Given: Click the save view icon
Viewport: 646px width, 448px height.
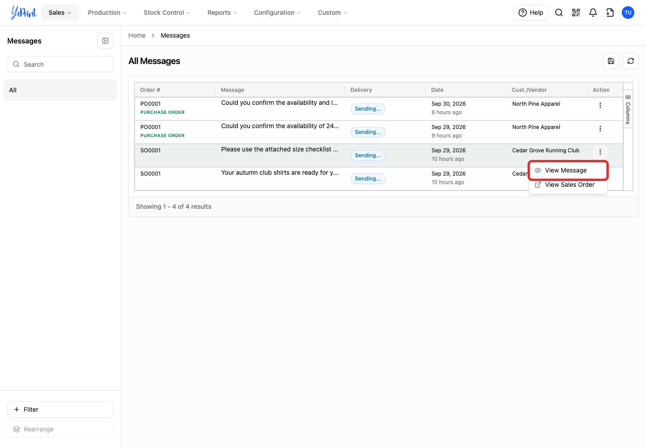Looking at the screenshot, I should click(x=611, y=61).
